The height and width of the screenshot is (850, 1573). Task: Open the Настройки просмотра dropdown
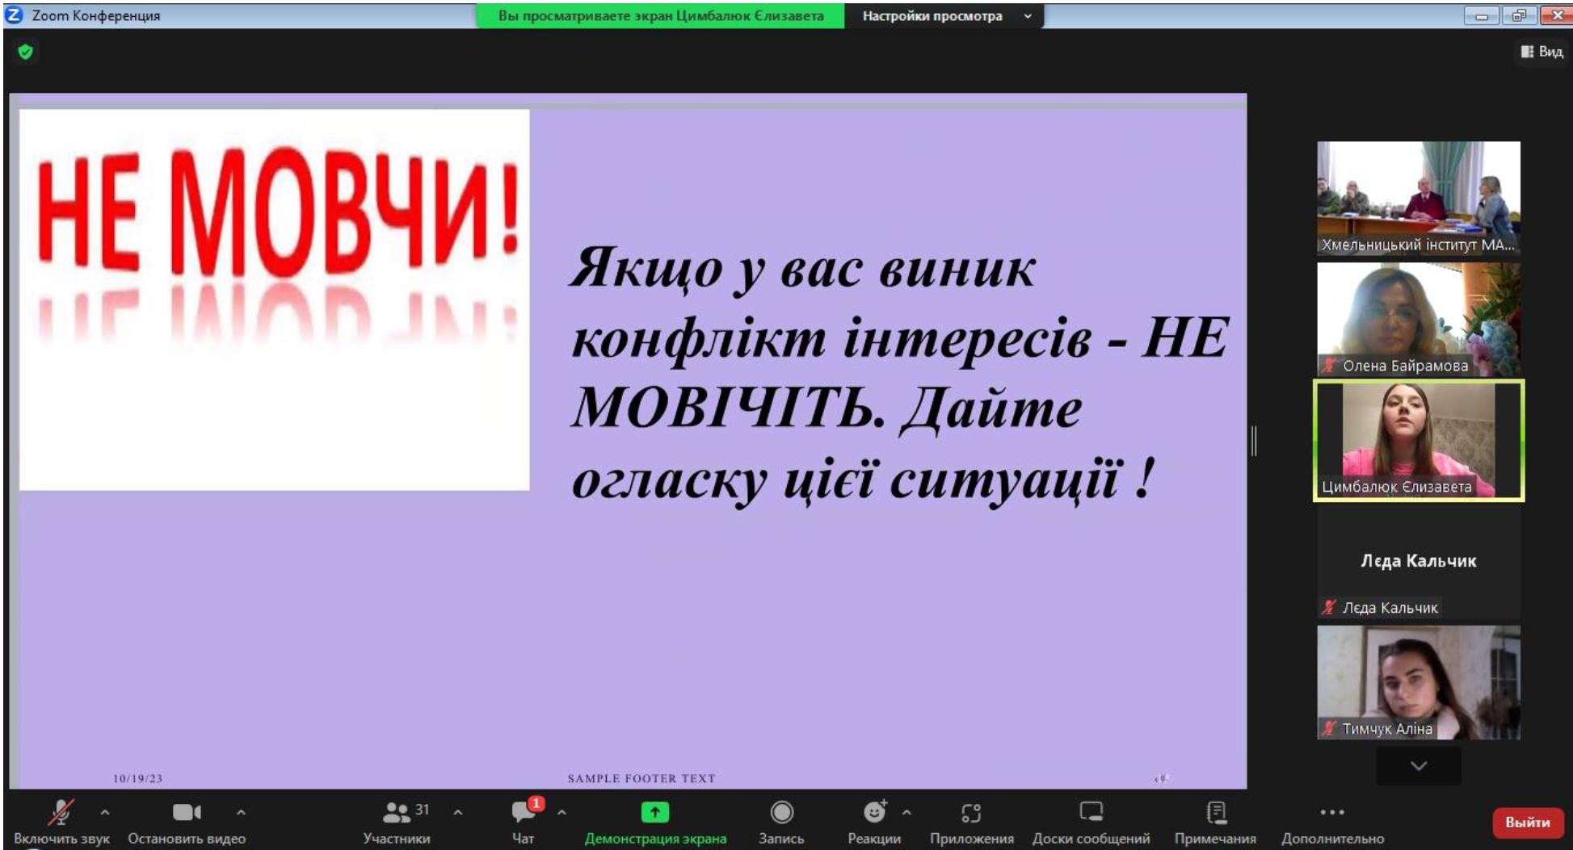click(944, 16)
